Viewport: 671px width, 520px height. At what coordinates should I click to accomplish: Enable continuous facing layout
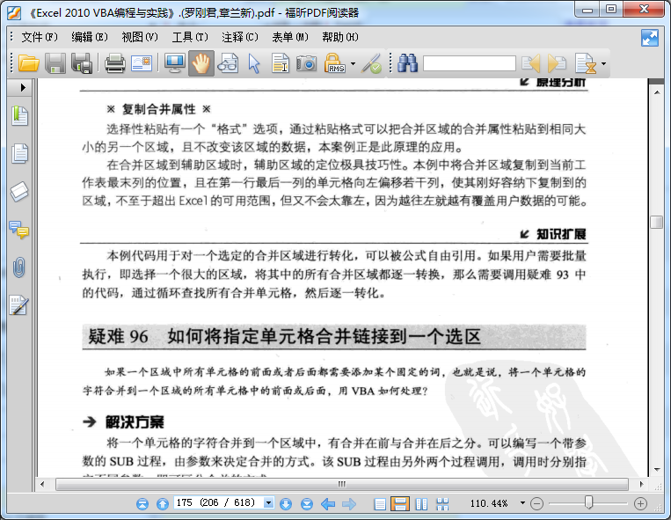pyautogui.click(x=442, y=504)
